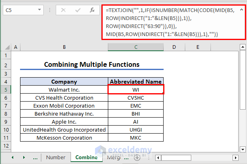The height and width of the screenshot is (164, 247).
Task: Open the Insert Function fx dialog
Action: (x=92, y=10)
